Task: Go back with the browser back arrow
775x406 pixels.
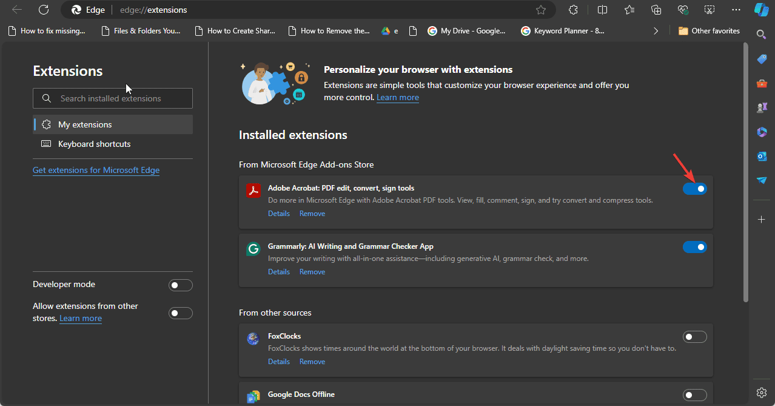Action: coord(18,10)
